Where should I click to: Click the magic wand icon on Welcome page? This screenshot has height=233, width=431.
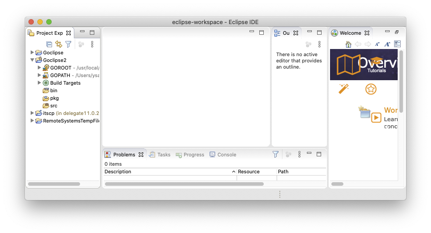[343, 89]
